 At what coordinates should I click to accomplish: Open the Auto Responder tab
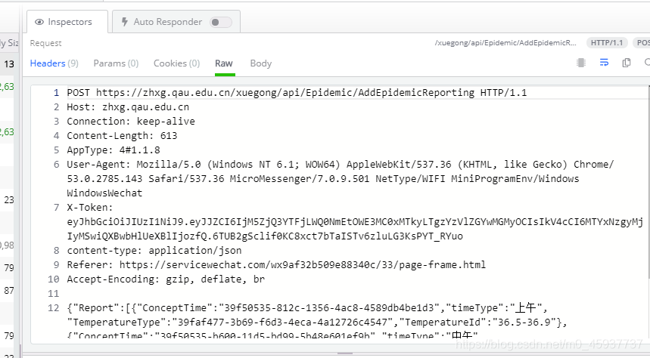coord(176,22)
